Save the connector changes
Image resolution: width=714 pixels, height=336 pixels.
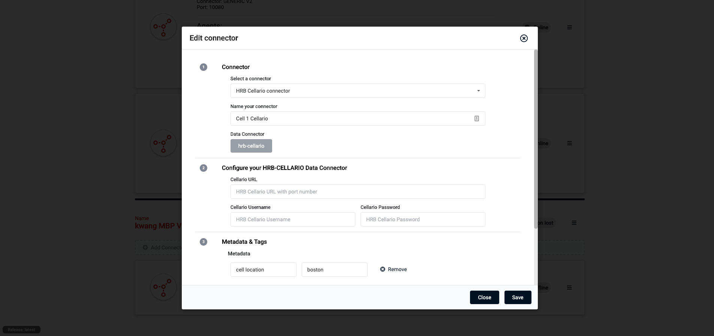pyautogui.click(x=518, y=297)
